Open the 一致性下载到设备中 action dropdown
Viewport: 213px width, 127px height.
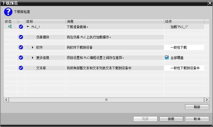click(x=184, y=68)
